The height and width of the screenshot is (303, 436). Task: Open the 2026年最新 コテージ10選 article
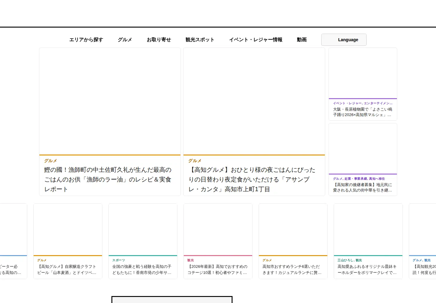pyautogui.click(x=217, y=270)
